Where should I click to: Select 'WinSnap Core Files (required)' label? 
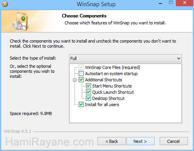click(x=113, y=67)
